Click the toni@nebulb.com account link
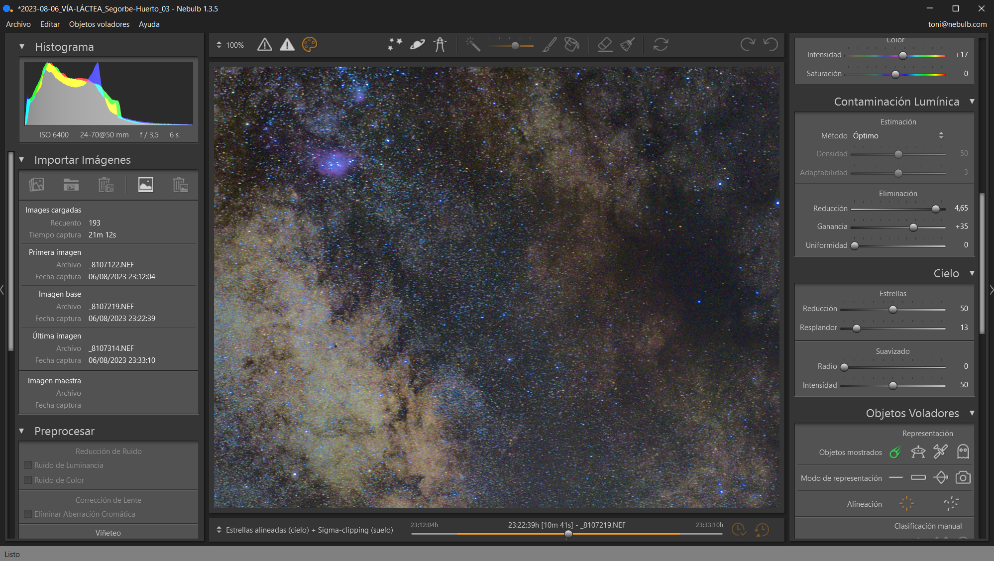The image size is (994, 561). pyautogui.click(x=957, y=24)
